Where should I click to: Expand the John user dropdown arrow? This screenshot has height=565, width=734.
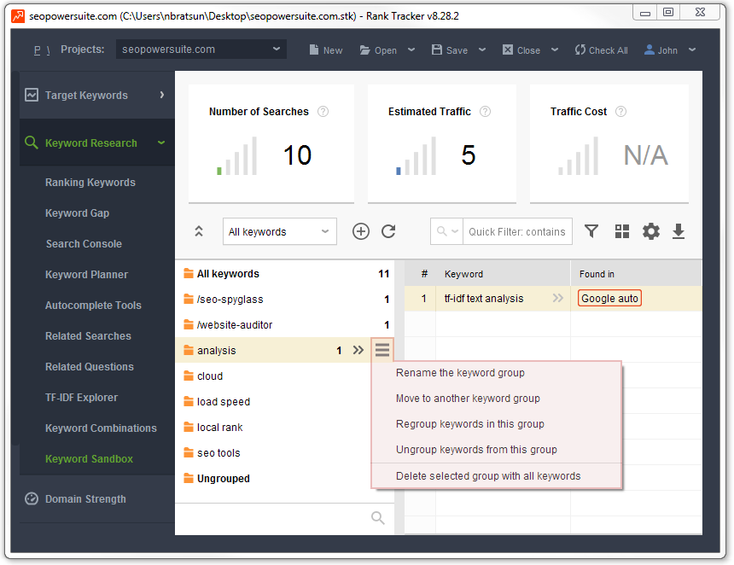click(x=692, y=50)
